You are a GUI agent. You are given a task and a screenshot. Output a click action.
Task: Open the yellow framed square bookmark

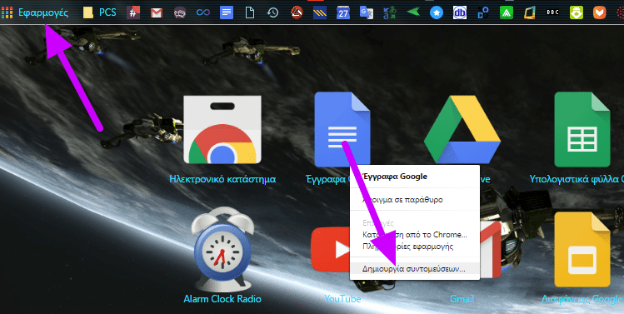529,12
